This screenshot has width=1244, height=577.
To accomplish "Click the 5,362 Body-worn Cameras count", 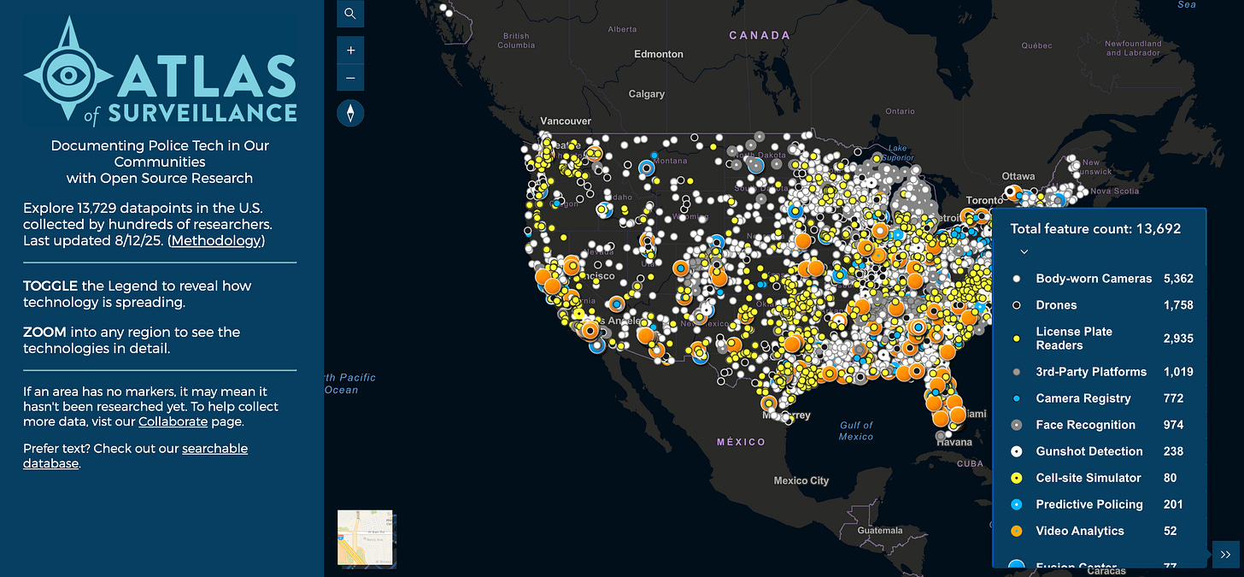I will [1178, 279].
